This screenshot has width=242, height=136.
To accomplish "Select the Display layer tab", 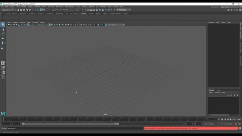I will (211, 90).
